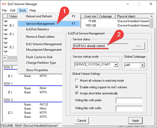Click the Cancel button
The width and height of the screenshot is (157, 128).
click(x=81, y=121)
